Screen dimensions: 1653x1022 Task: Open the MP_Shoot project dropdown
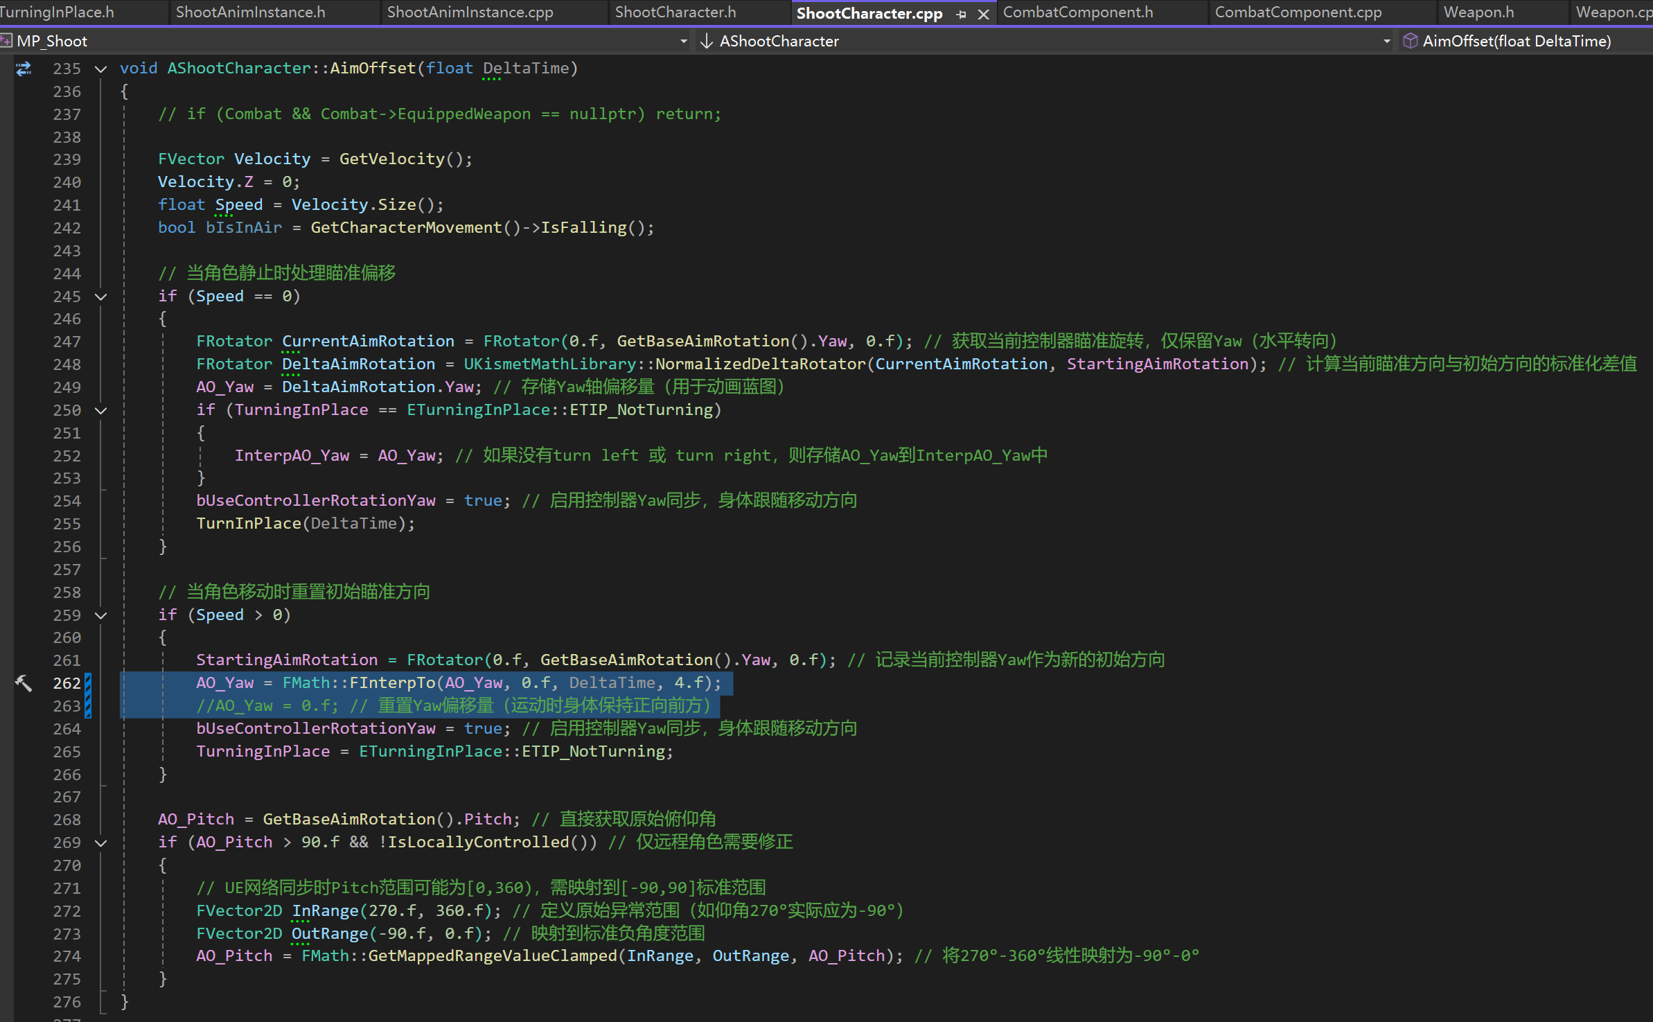(x=683, y=41)
